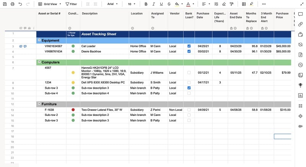306x167 pixels.
Task: Check Bank Loan for Sub-row 4
Action: coord(189,93)
